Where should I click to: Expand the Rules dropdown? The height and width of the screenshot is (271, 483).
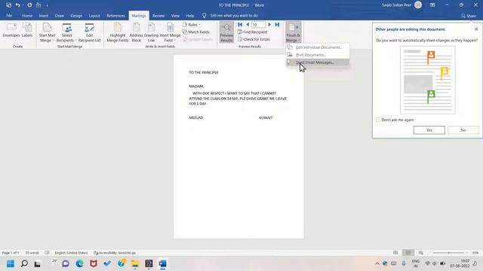click(x=192, y=25)
